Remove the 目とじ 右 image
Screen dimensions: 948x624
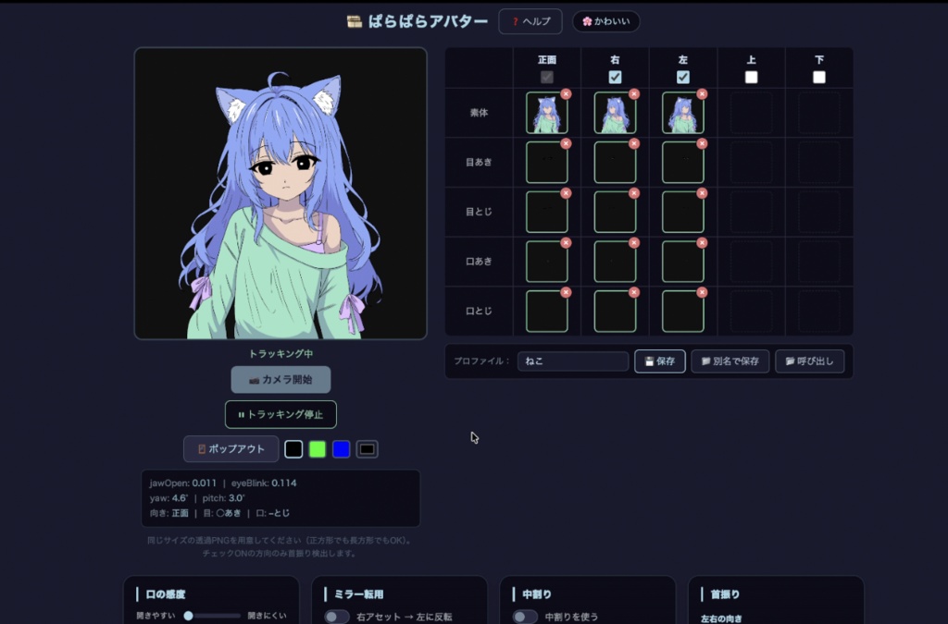[634, 193]
